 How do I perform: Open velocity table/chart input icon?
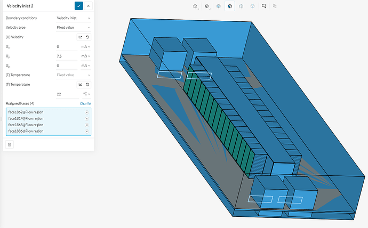[x=80, y=37]
